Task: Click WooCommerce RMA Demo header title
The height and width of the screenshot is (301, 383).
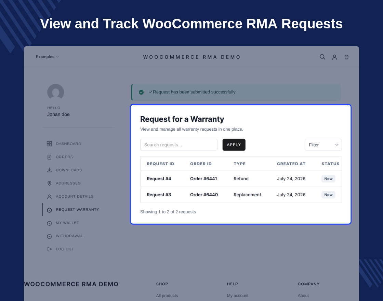Action: pos(192,57)
